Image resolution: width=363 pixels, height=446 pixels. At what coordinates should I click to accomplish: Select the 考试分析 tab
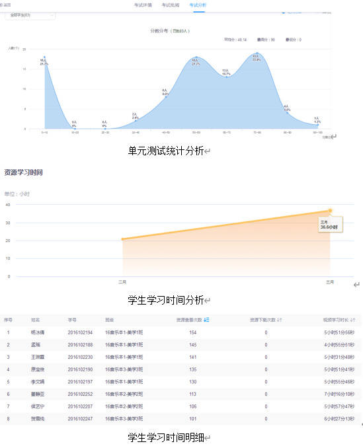(198, 5)
